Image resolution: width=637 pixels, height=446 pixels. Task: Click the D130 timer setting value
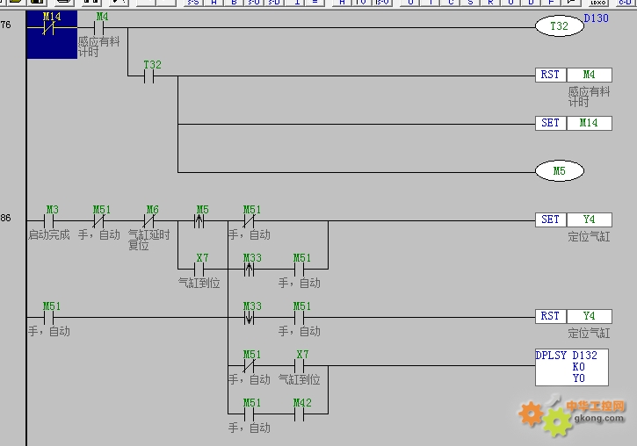click(x=596, y=18)
